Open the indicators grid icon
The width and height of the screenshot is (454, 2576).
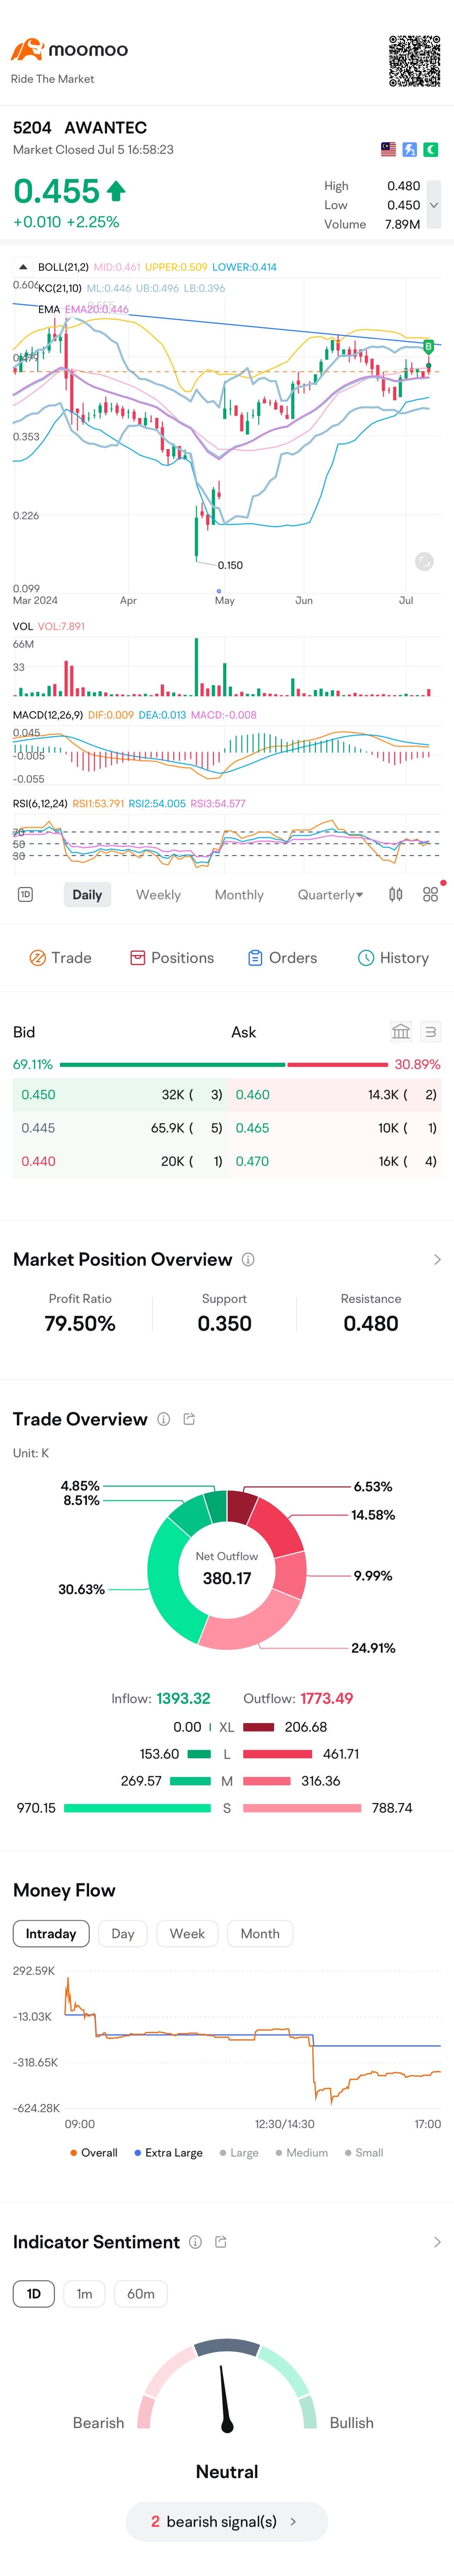coord(430,894)
